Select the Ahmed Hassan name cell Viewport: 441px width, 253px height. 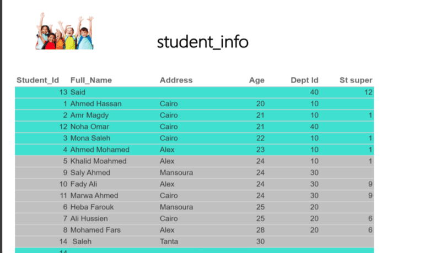click(x=96, y=103)
